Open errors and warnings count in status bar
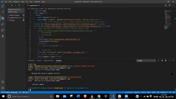 tap(26, 92)
